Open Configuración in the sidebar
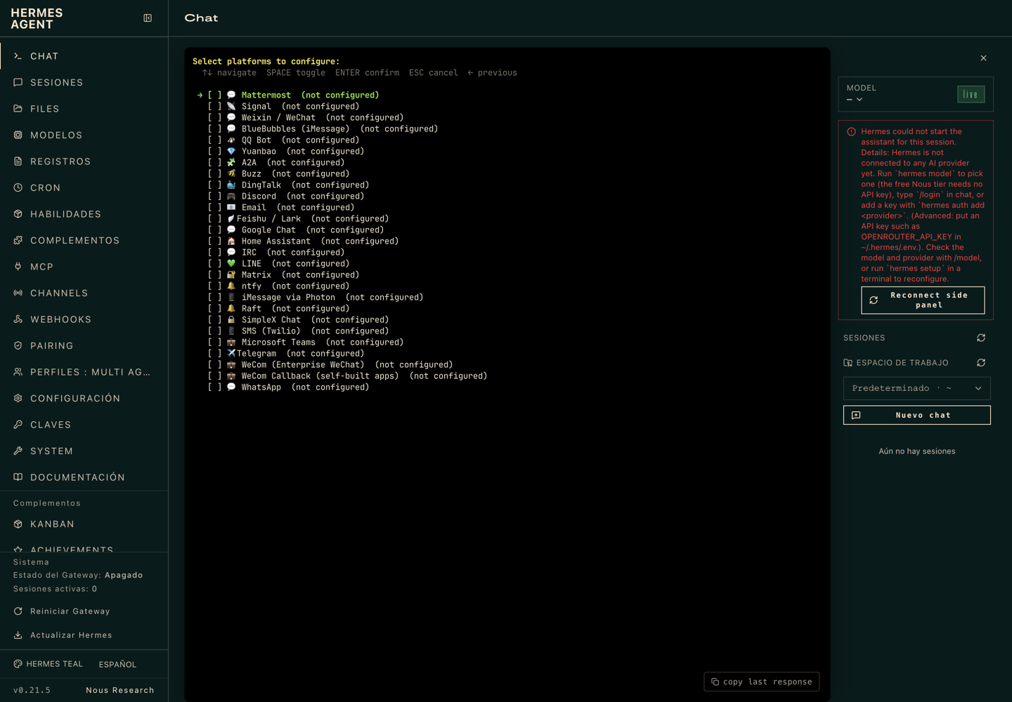The height and width of the screenshot is (702, 1012). (x=84, y=398)
